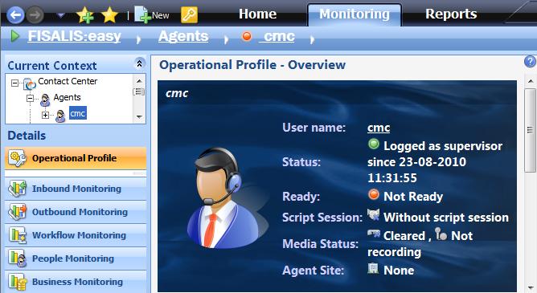This screenshot has width=537, height=293.
Task: Expand the arrow after FISALIS:easy breadcrumb
Action: (138, 39)
